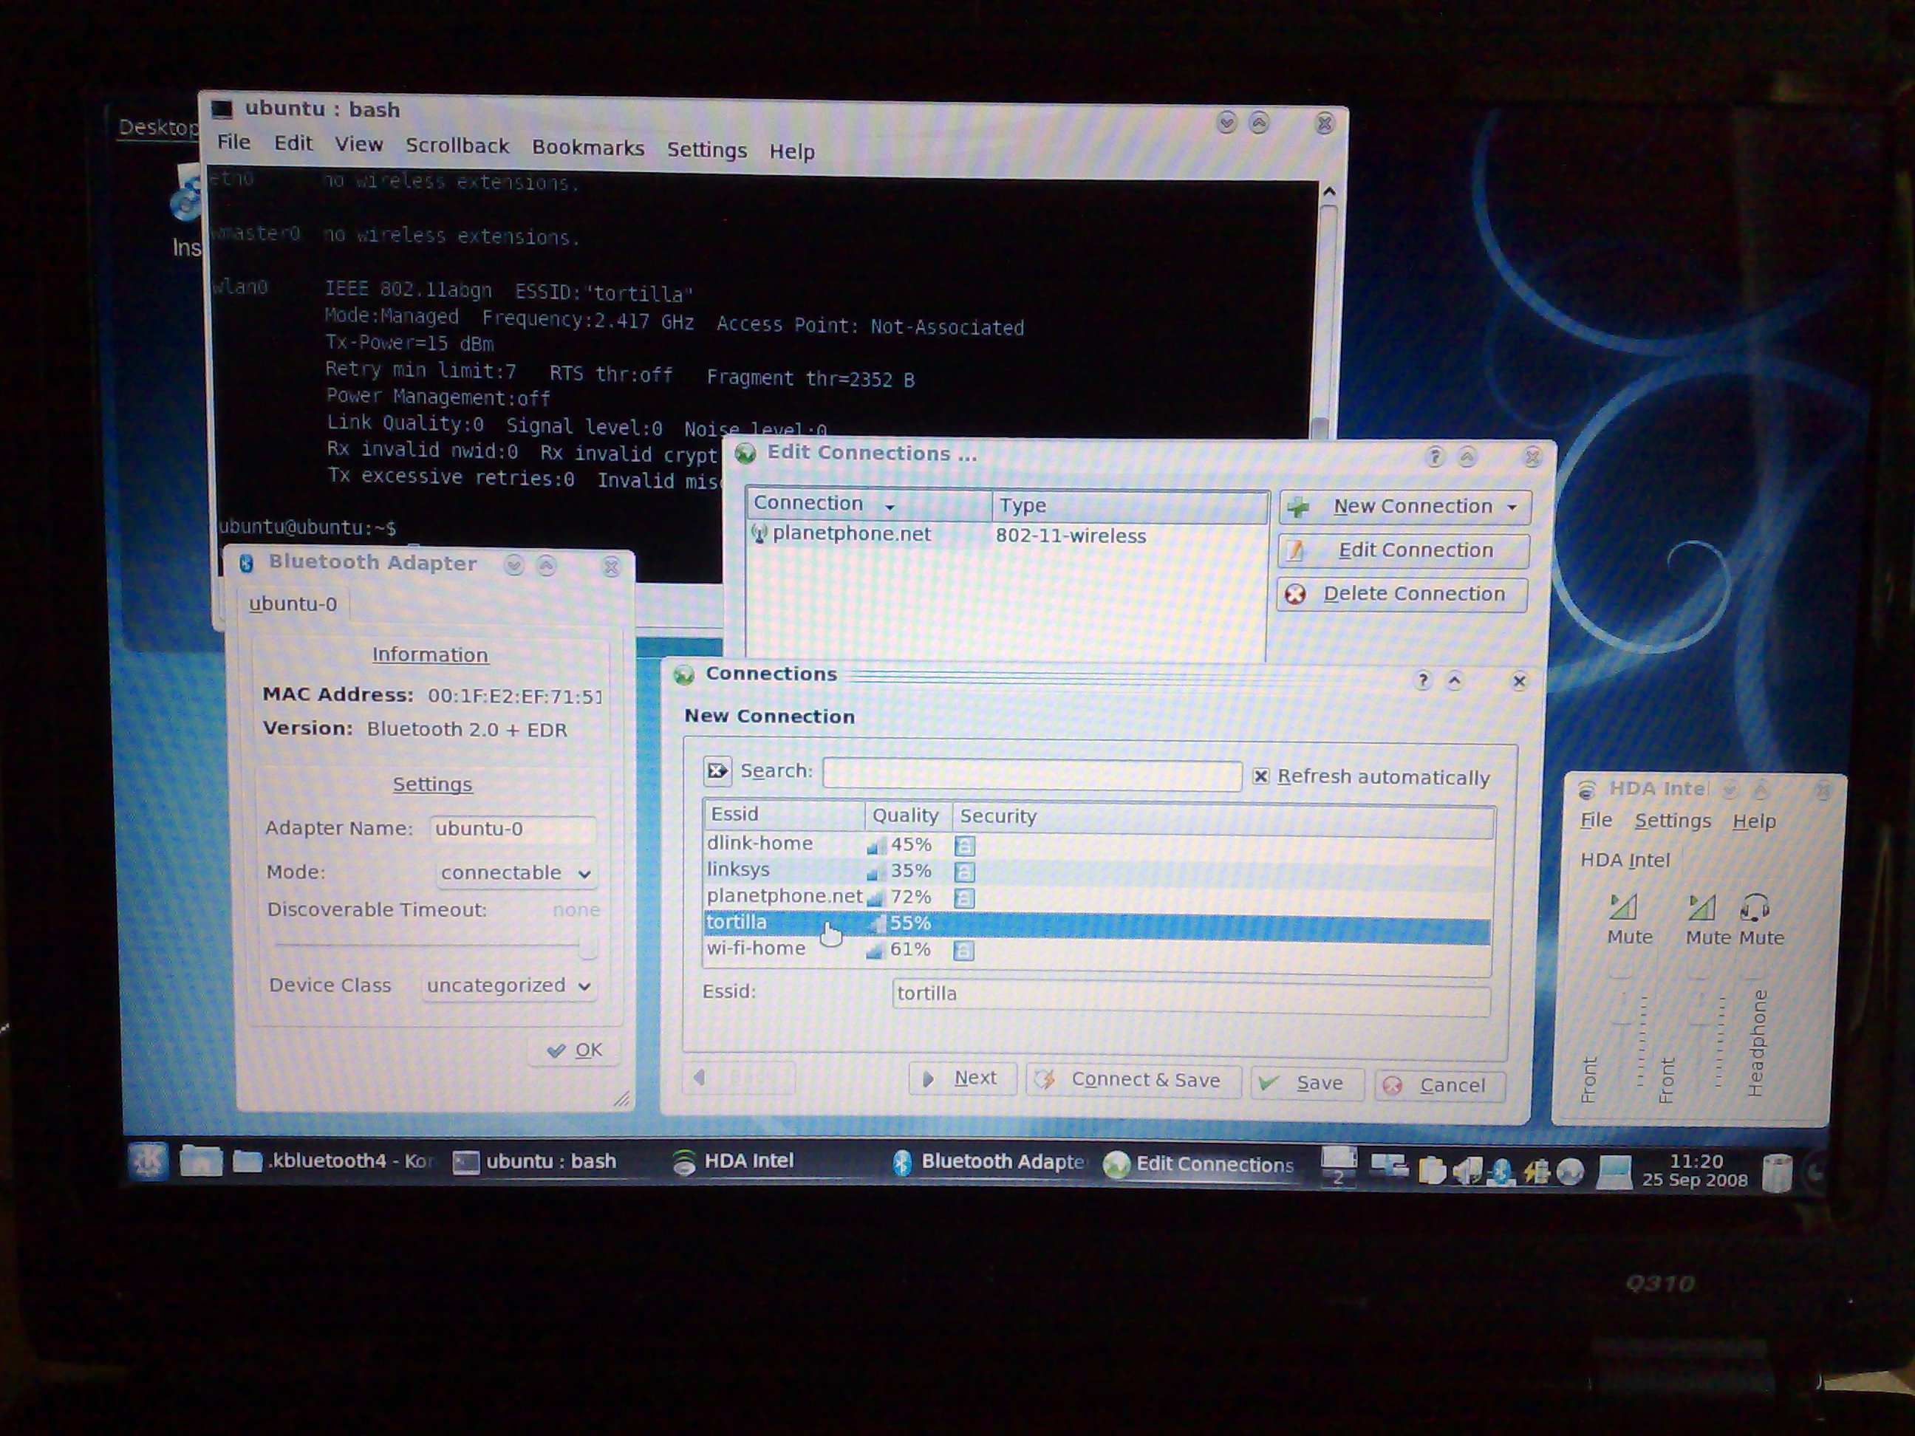This screenshot has height=1436, width=1915.
Task: Click the Bluetooth tray icon near clock
Action: (1502, 1171)
